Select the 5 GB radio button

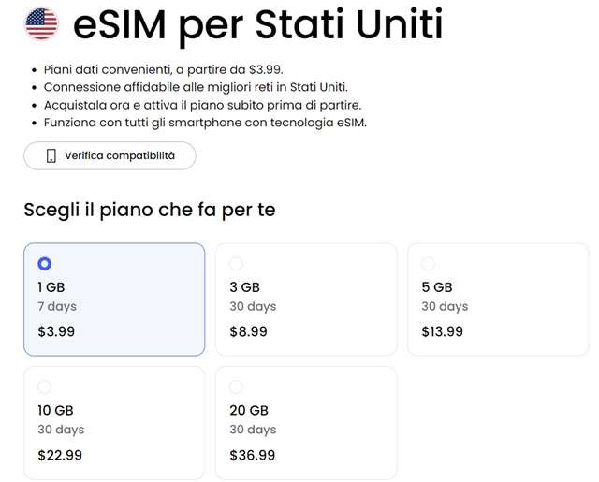[x=428, y=264]
